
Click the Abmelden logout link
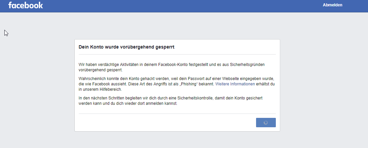[x=332, y=5]
